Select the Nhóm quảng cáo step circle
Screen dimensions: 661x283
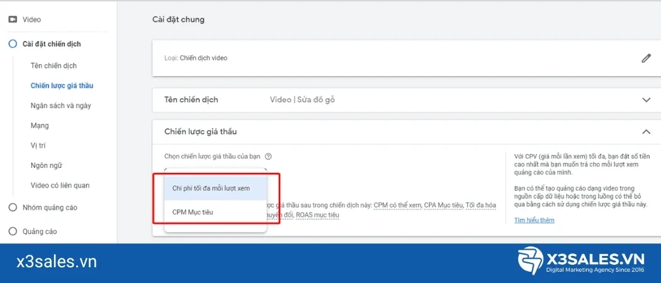13,207
